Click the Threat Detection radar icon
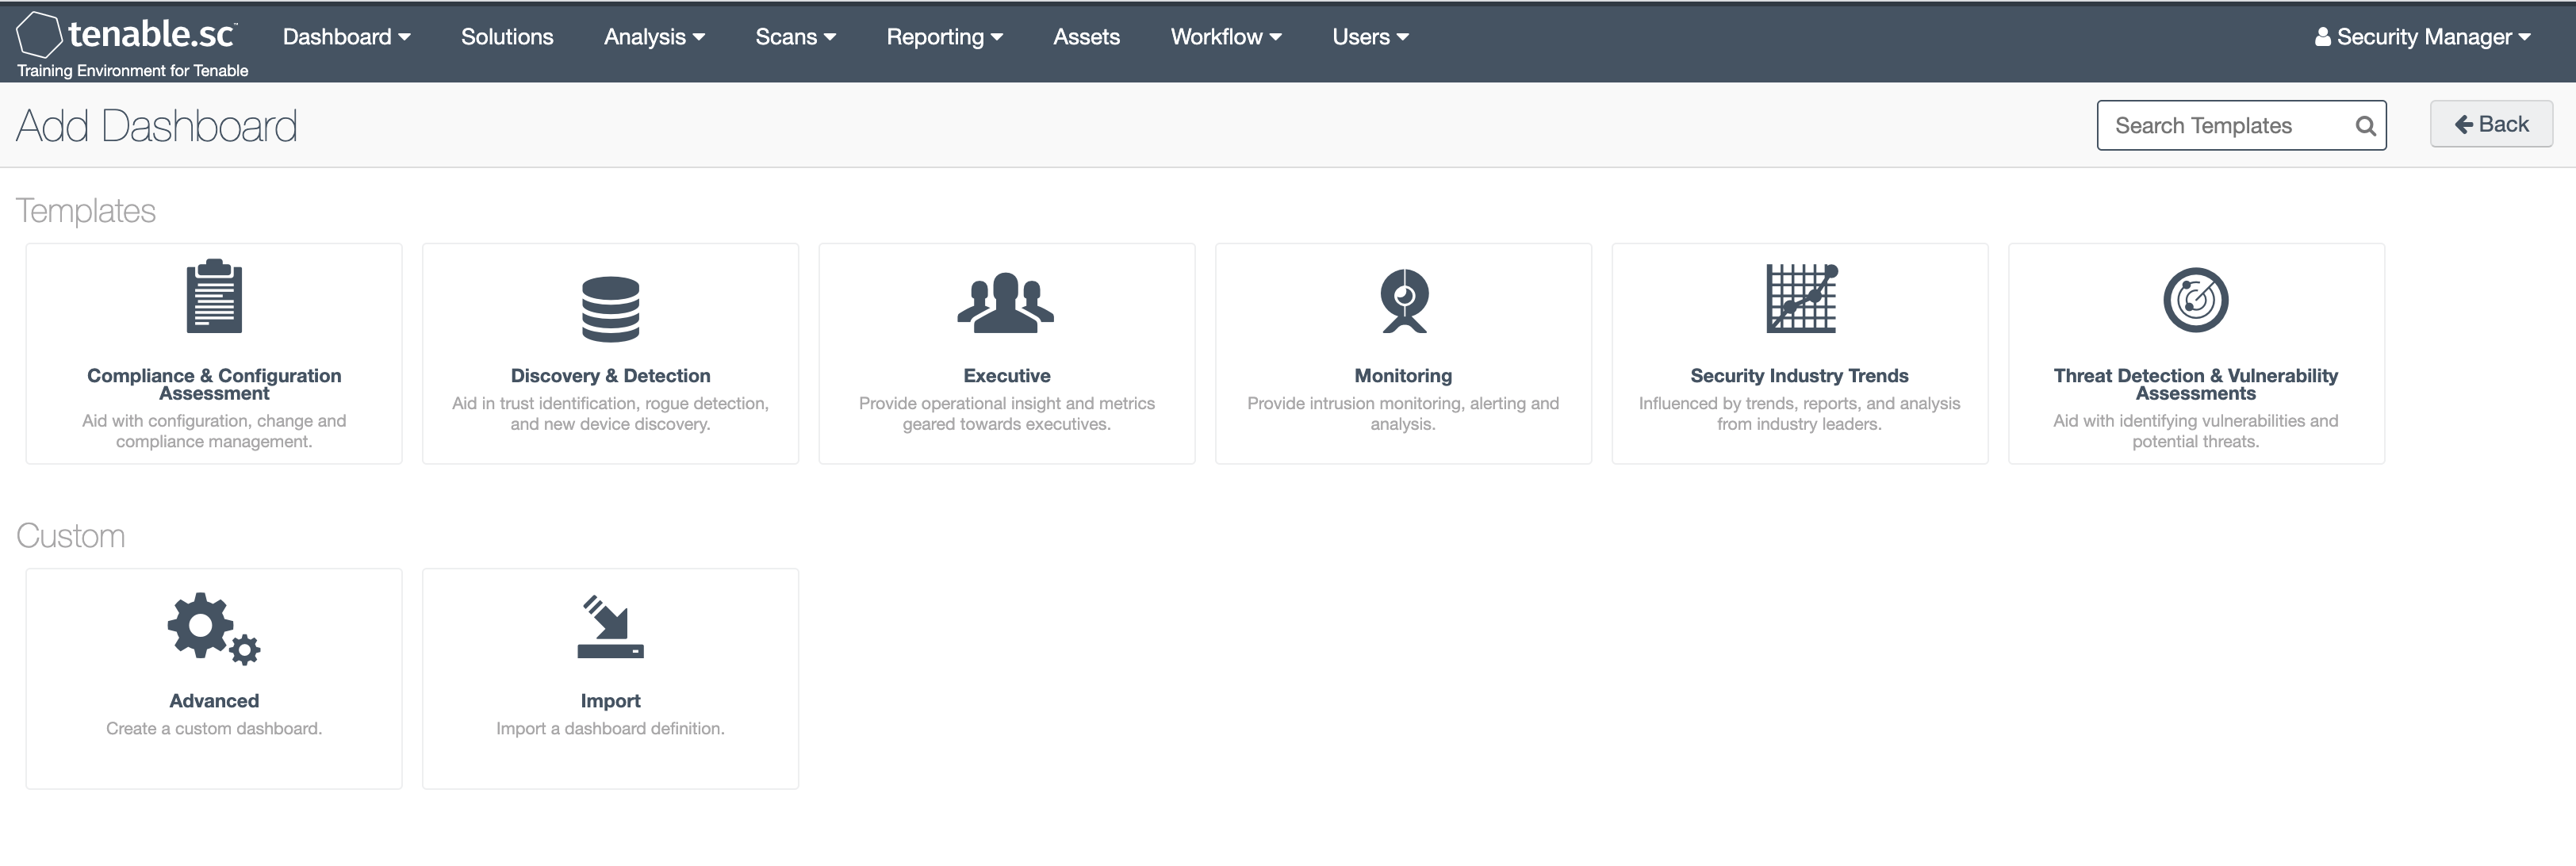 click(2195, 299)
